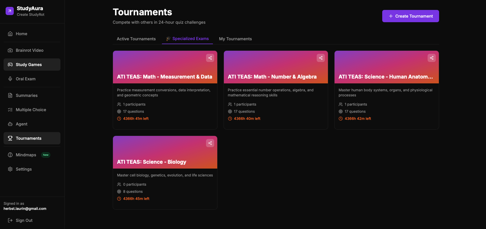Open Multiple Choice from the sidebar
The image size is (486, 229).
[x=31, y=110]
